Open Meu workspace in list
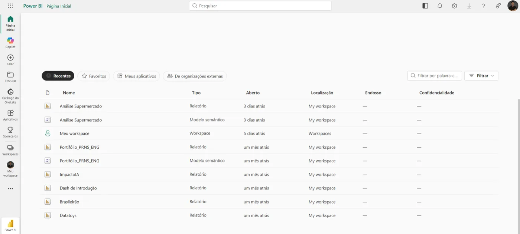520x234 pixels. click(75, 134)
